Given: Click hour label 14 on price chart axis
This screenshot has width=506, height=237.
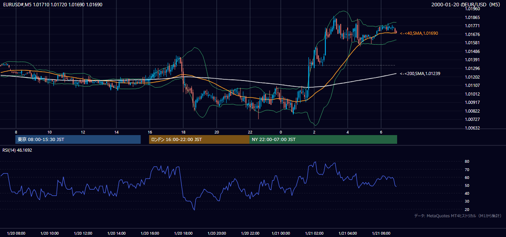Looking at the screenshot, I should coord(116,132).
